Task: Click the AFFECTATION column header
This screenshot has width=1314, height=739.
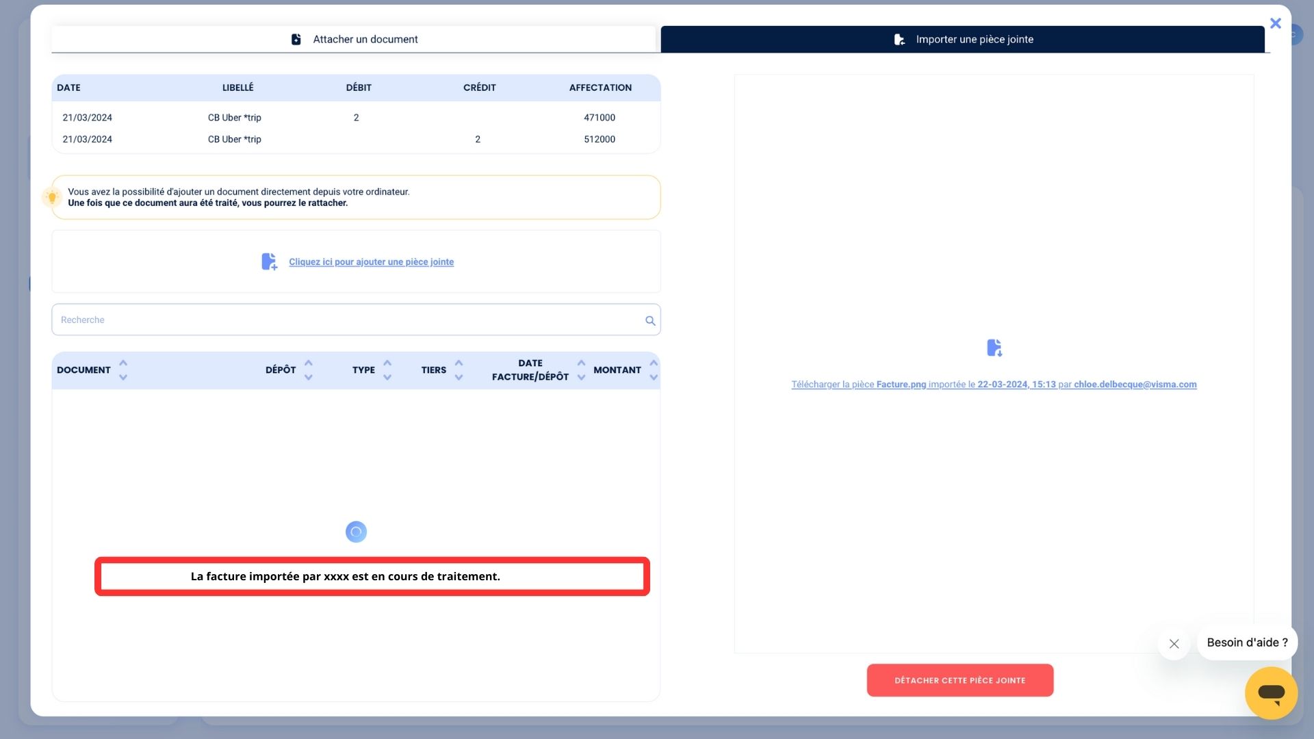Action: [x=600, y=88]
